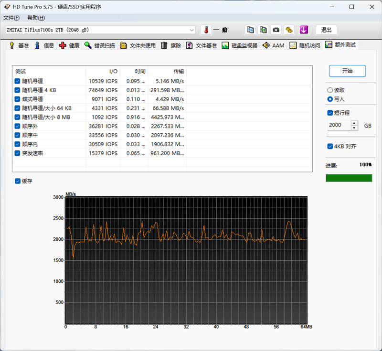Switch to the 额外测试 tab
The height and width of the screenshot is (351, 382).
pos(340,44)
